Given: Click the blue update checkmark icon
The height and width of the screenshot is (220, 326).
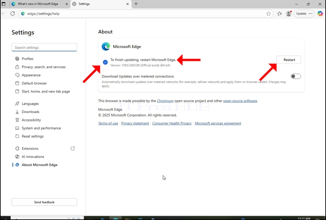Looking at the screenshot, I should click(105, 62).
